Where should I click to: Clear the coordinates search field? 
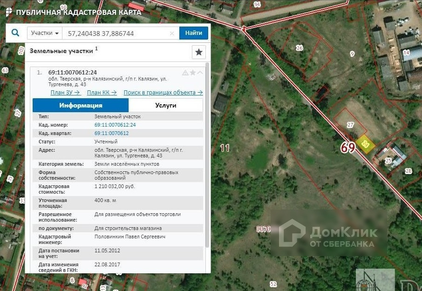click(172, 34)
